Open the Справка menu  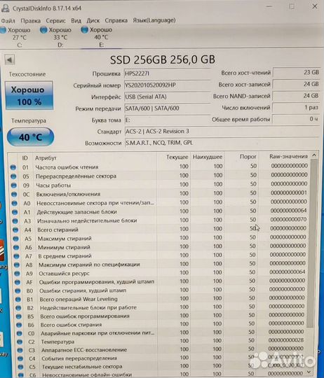pyautogui.click(x=116, y=21)
